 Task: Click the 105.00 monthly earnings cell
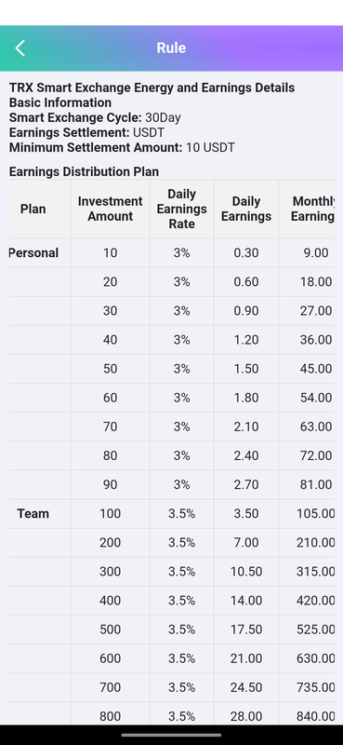(310, 514)
